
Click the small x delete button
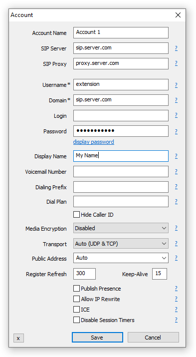click(x=18, y=338)
